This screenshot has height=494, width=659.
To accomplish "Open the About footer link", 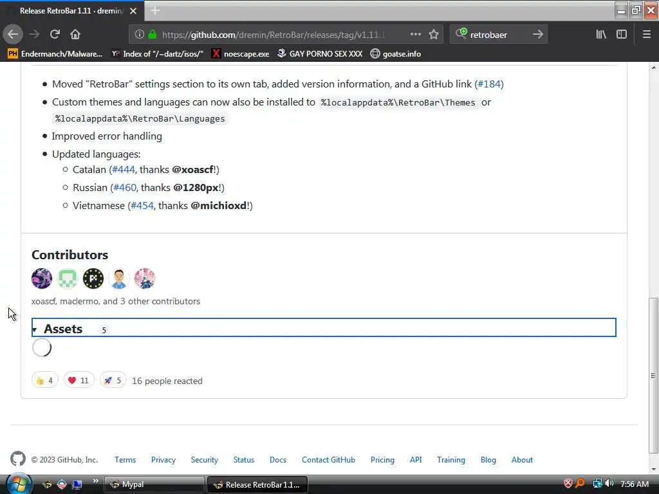I will (522, 460).
